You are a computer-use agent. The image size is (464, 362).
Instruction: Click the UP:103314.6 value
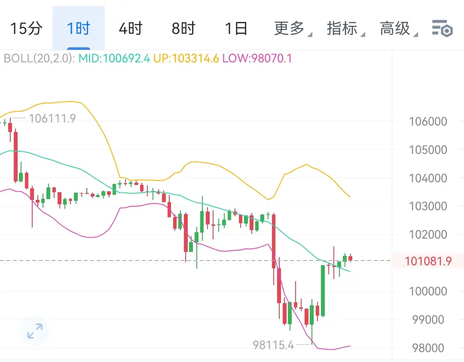tap(186, 58)
